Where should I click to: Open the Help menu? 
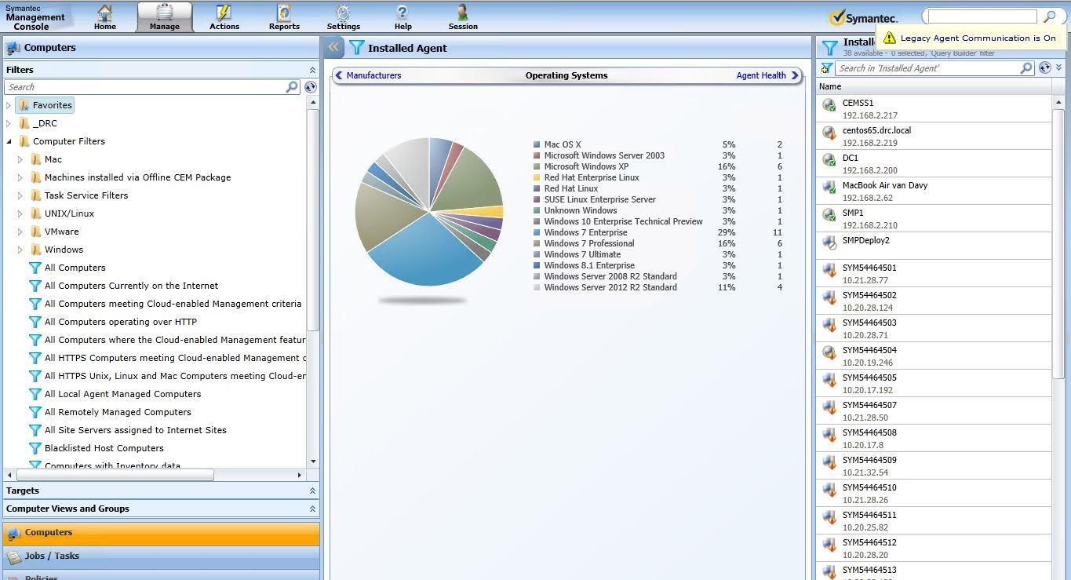[403, 17]
